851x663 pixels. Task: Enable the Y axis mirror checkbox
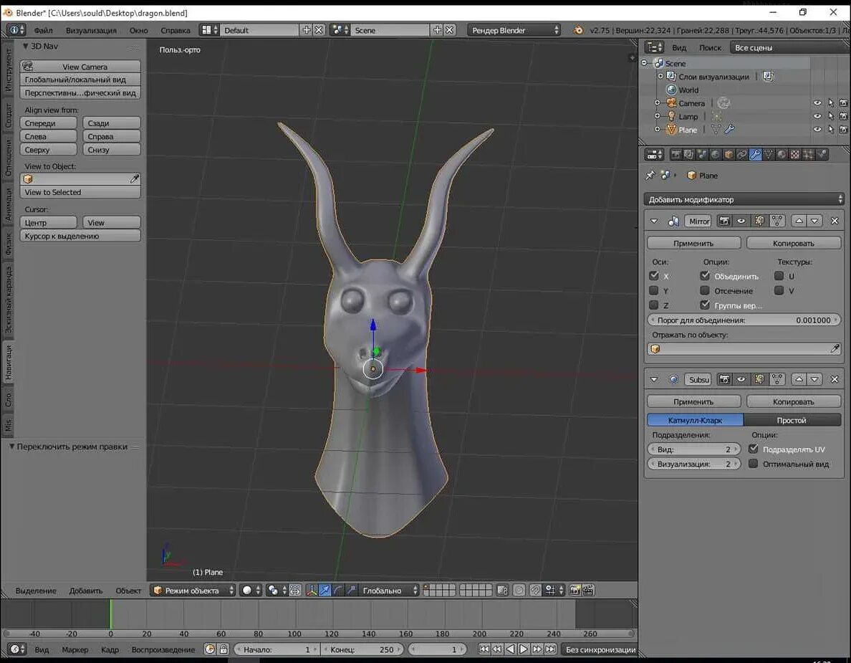(654, 290)
